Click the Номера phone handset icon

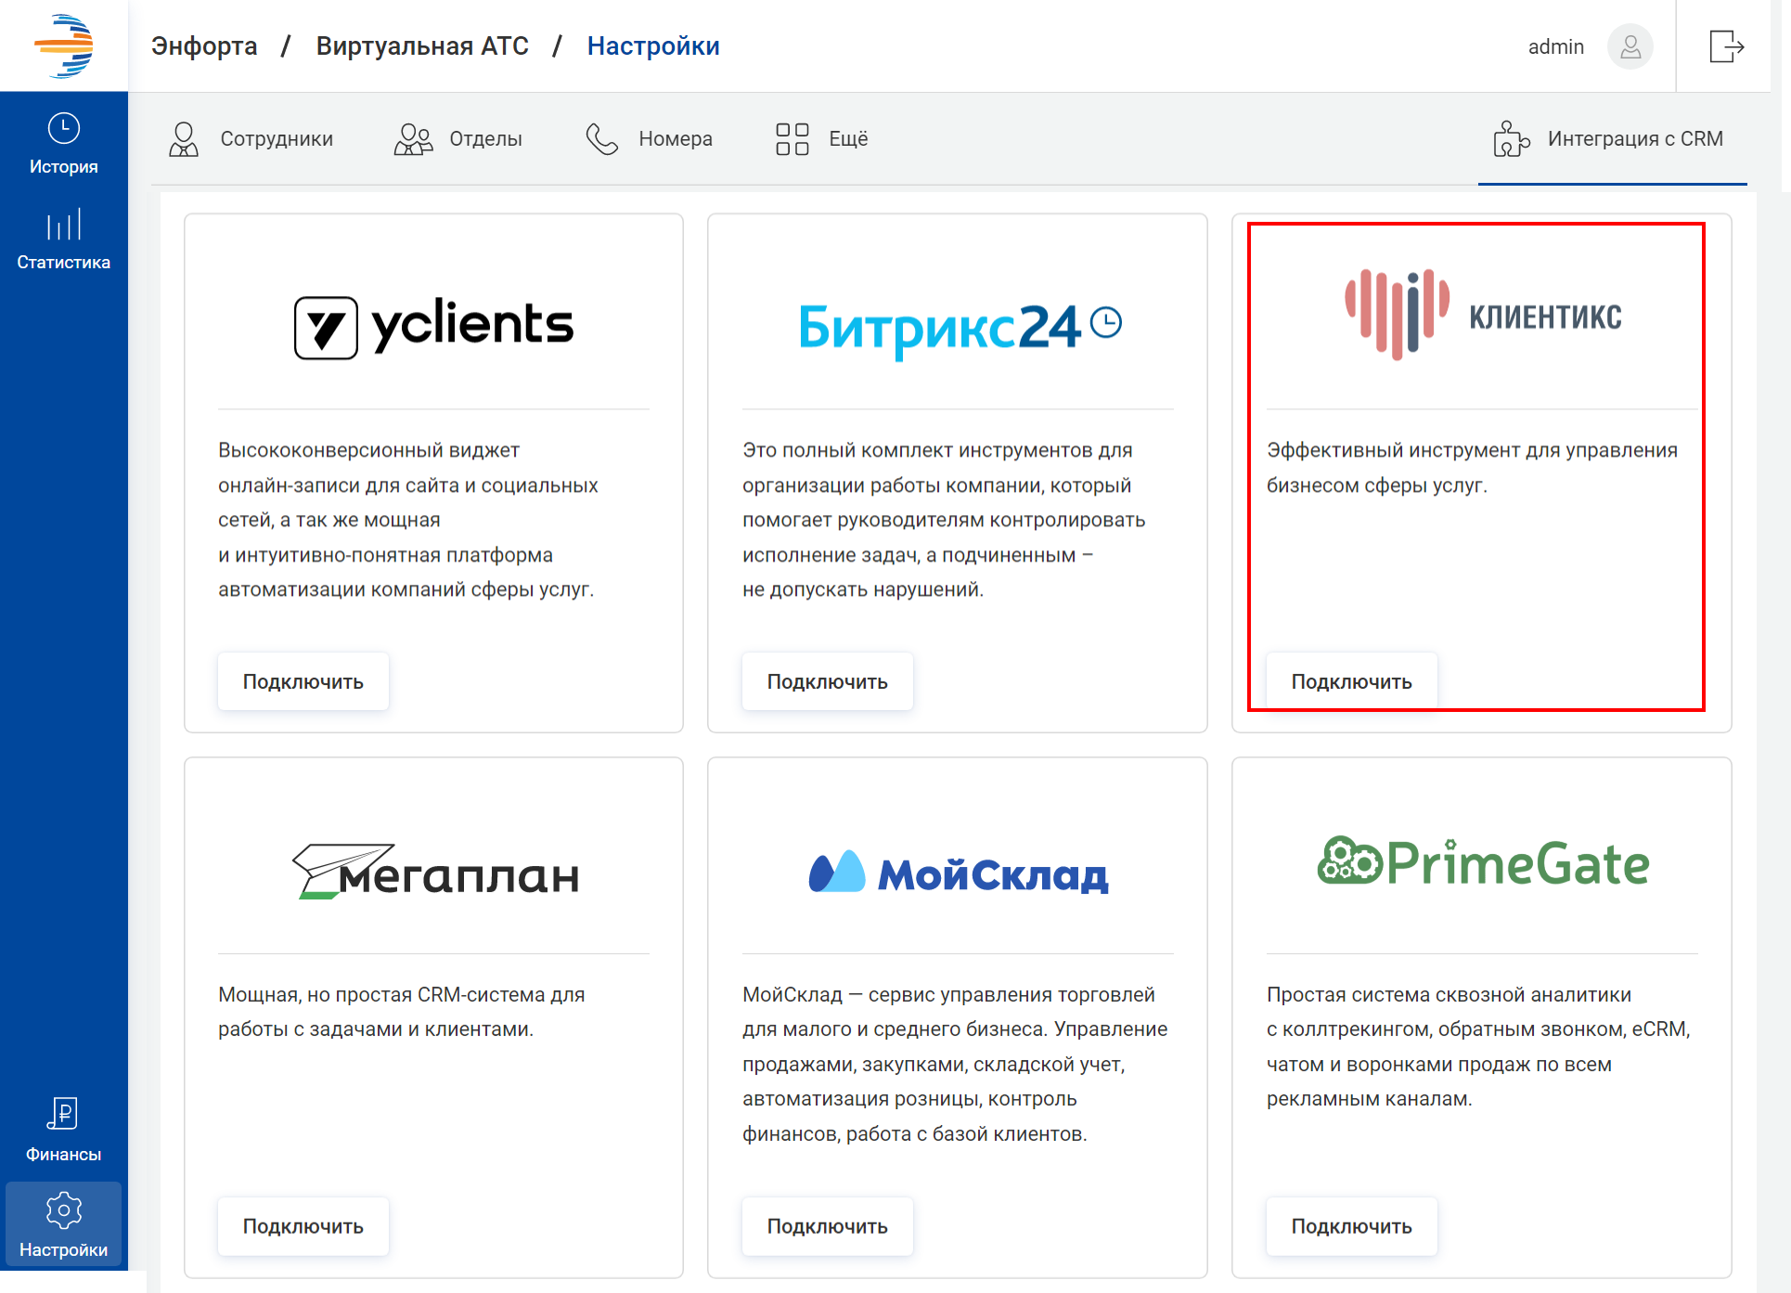pos(602,139)
